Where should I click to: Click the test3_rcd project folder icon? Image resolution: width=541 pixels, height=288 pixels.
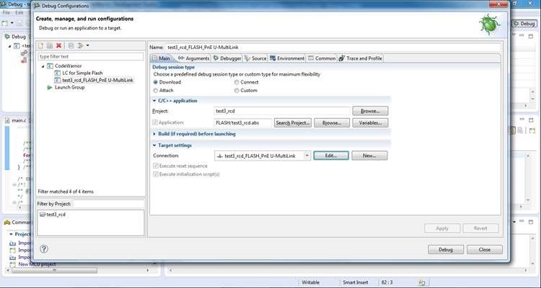[43, 215]
